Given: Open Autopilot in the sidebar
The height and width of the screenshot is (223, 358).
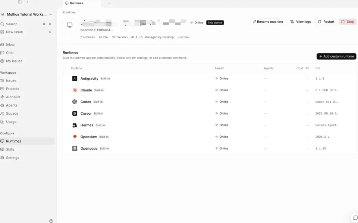Looking at the screenshot, I should click(x=27, y=97).
